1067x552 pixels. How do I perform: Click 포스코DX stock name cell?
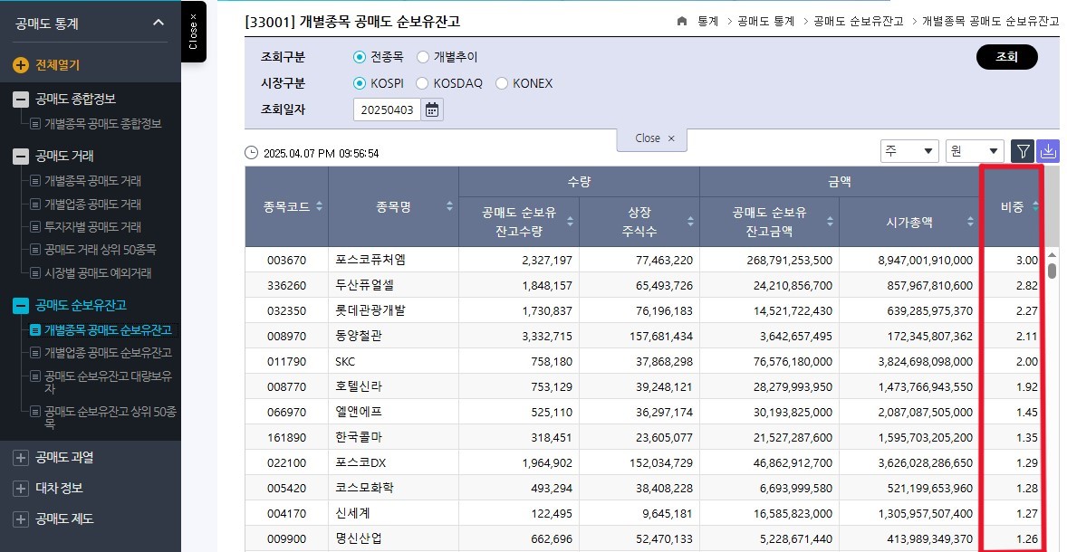click(393, 463)
